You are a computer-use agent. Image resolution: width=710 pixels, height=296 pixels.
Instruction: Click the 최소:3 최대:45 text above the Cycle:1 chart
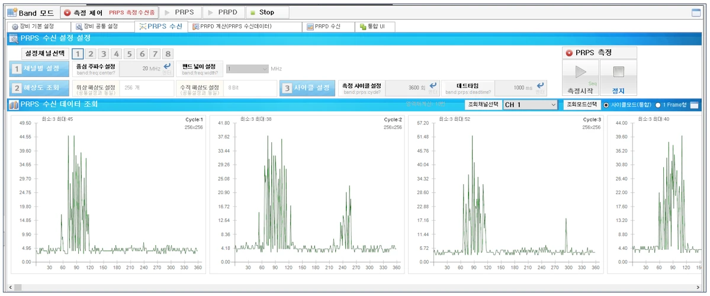[x=57, y=119]
